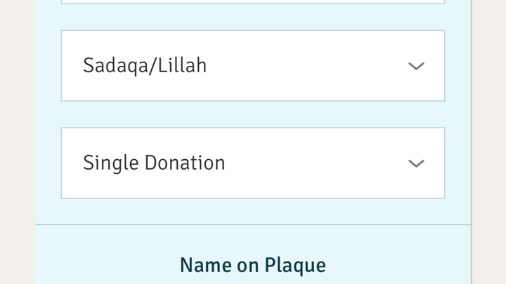Click the divider line above Name on Plaque
This screenshot has height=284, width=506.
click(x=253, y=224)
